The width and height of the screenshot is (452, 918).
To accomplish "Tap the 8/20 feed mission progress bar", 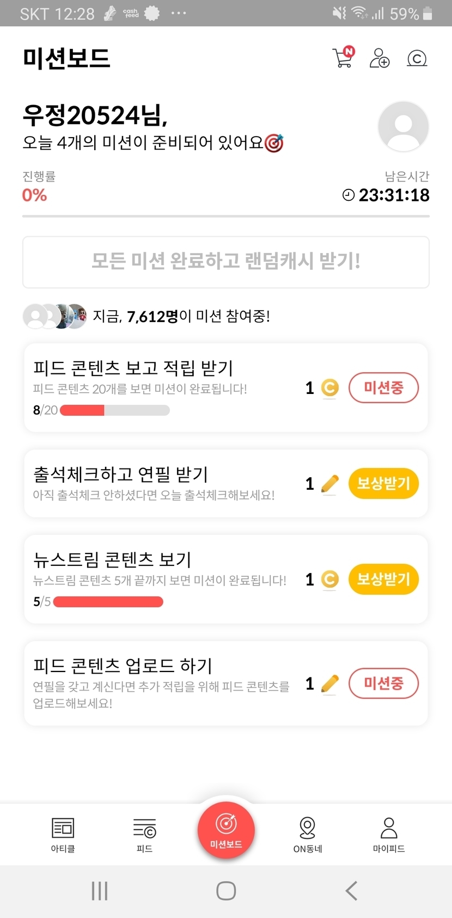I will tap(114, 410).
